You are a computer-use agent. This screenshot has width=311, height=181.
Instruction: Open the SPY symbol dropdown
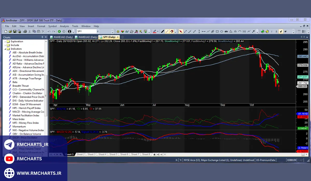[97, 32]
